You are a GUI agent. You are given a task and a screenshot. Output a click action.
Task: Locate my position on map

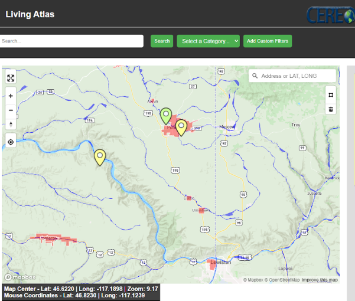[x=11, y=142]
